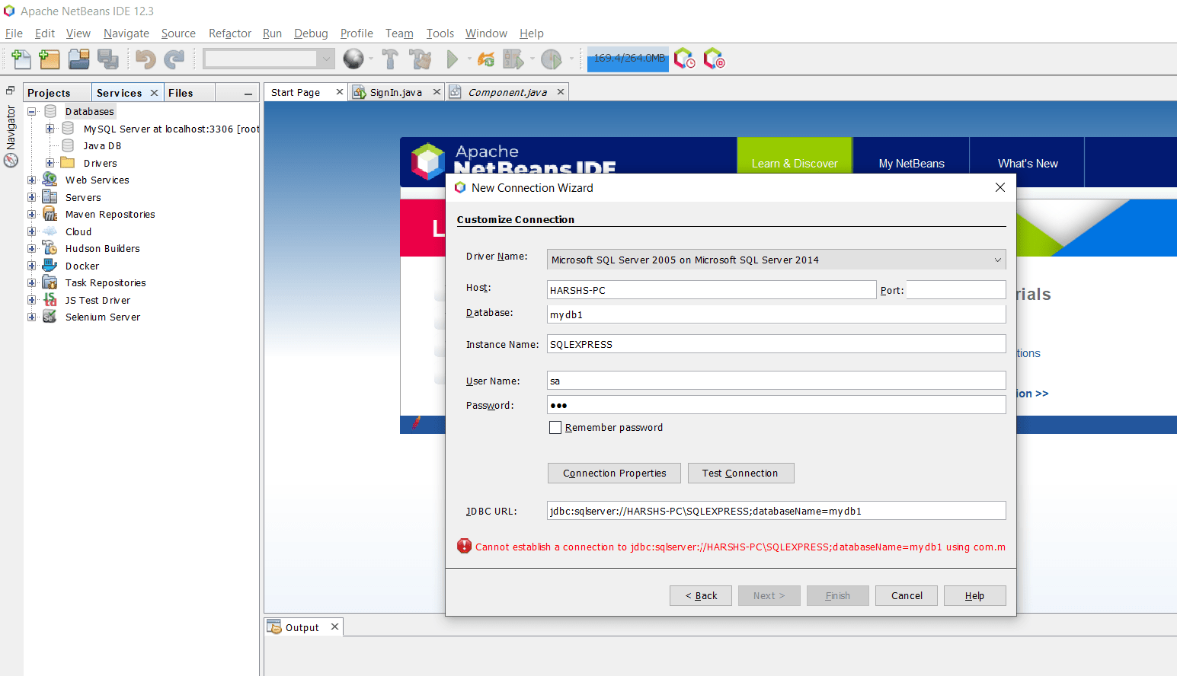Viewport: 1177px width, 676px height.
Task: Click the Clean and Build icon
Action: [x=420, y=59]
